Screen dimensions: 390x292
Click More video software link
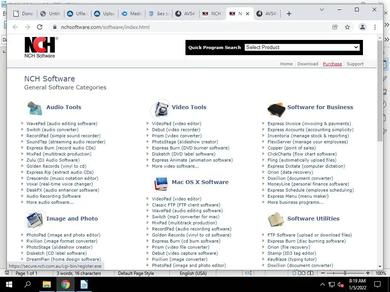(175, 166)
